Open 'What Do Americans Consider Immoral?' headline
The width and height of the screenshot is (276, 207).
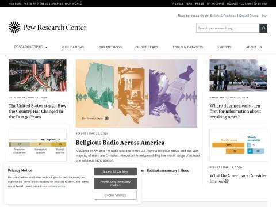pos(238,178)
